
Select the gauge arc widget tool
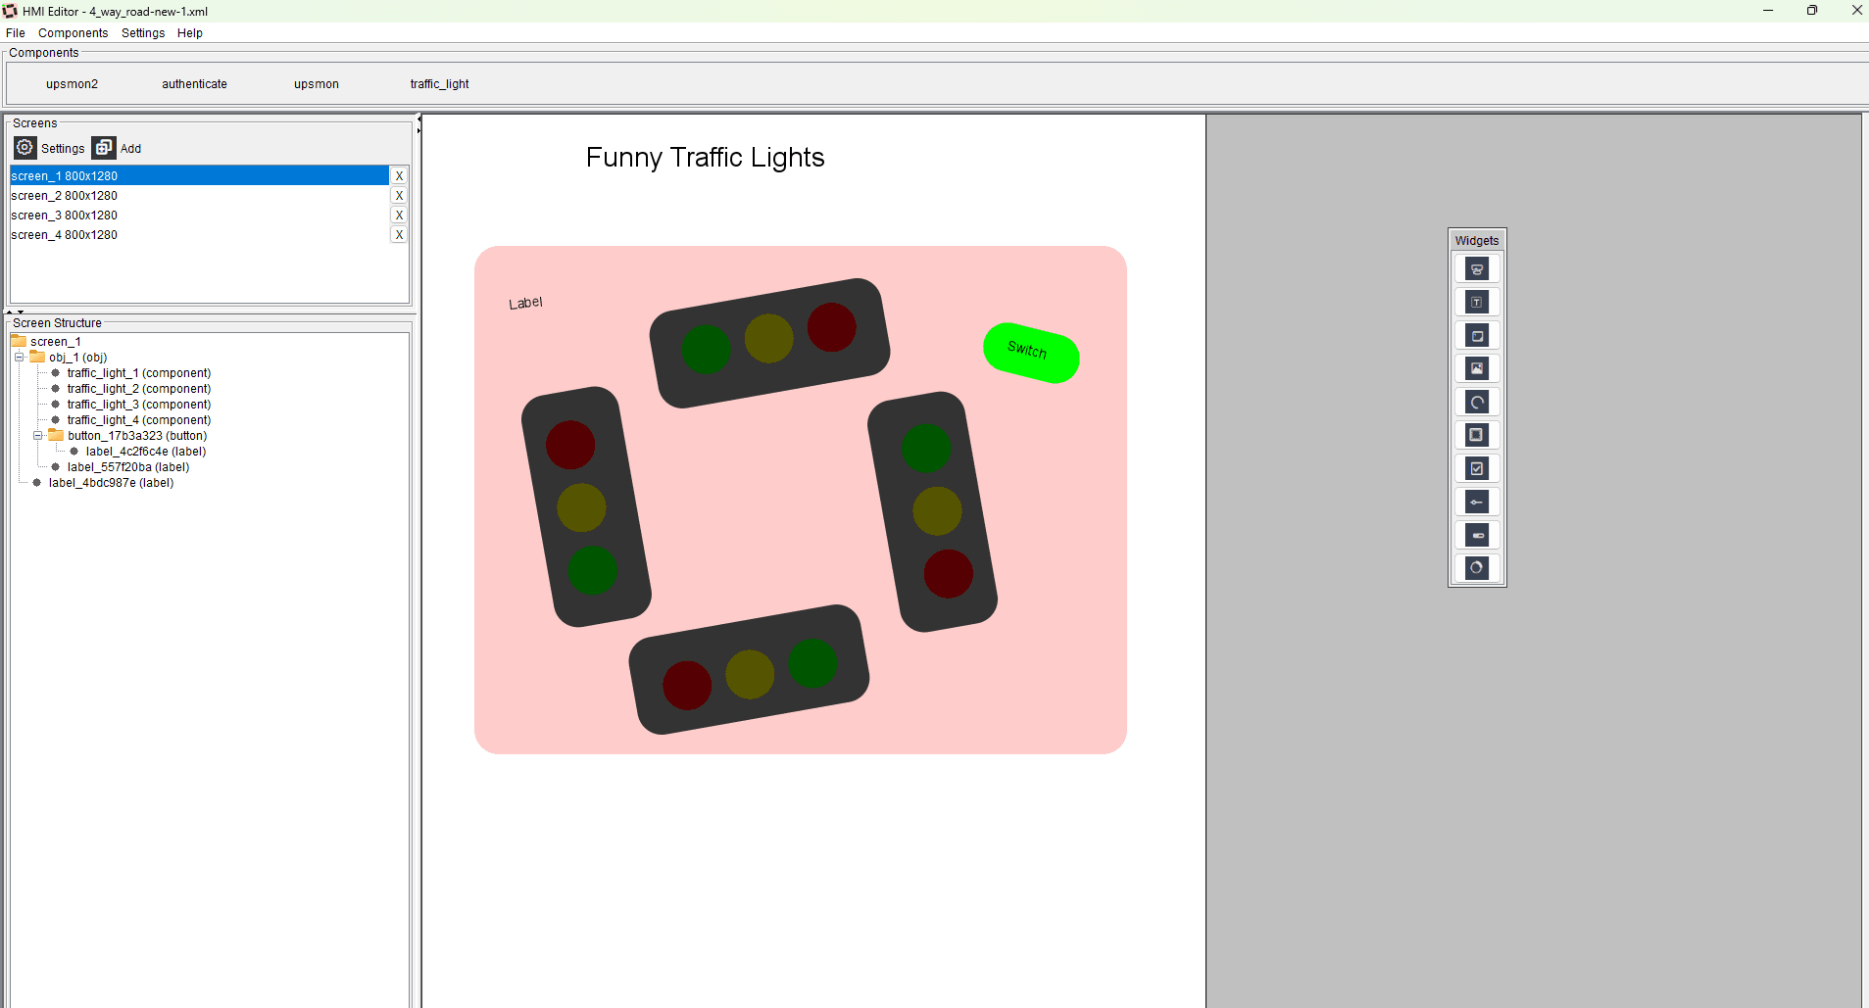coord(1478,402)
